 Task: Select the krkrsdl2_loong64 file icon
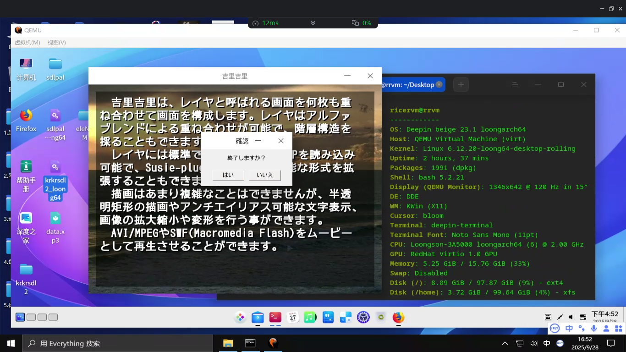click(x=55, y=181)
